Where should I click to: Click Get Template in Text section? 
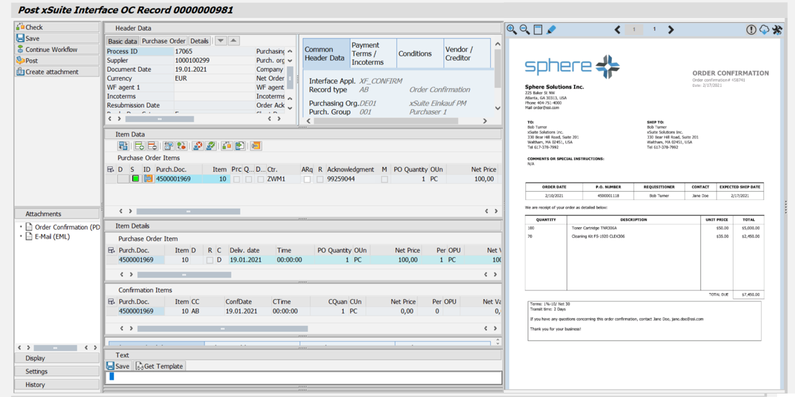159,366
